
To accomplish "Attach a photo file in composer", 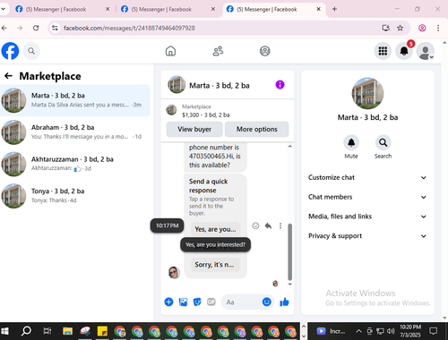I will coord(183,302).
